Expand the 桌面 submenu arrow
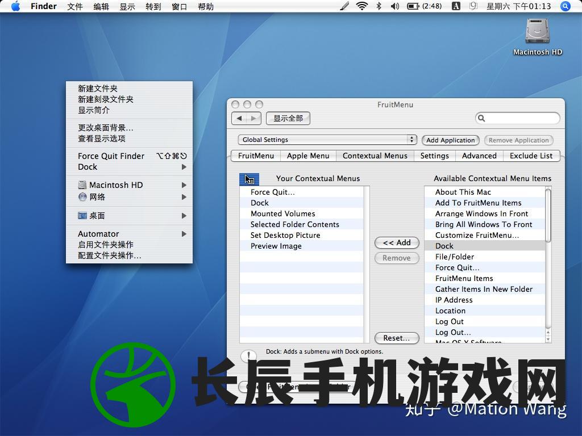The width and height of the screenshot is (582, 436). click(x=184, y=215)
